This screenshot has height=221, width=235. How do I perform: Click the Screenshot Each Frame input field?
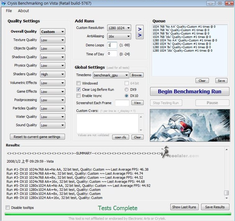tap(122, 103)
